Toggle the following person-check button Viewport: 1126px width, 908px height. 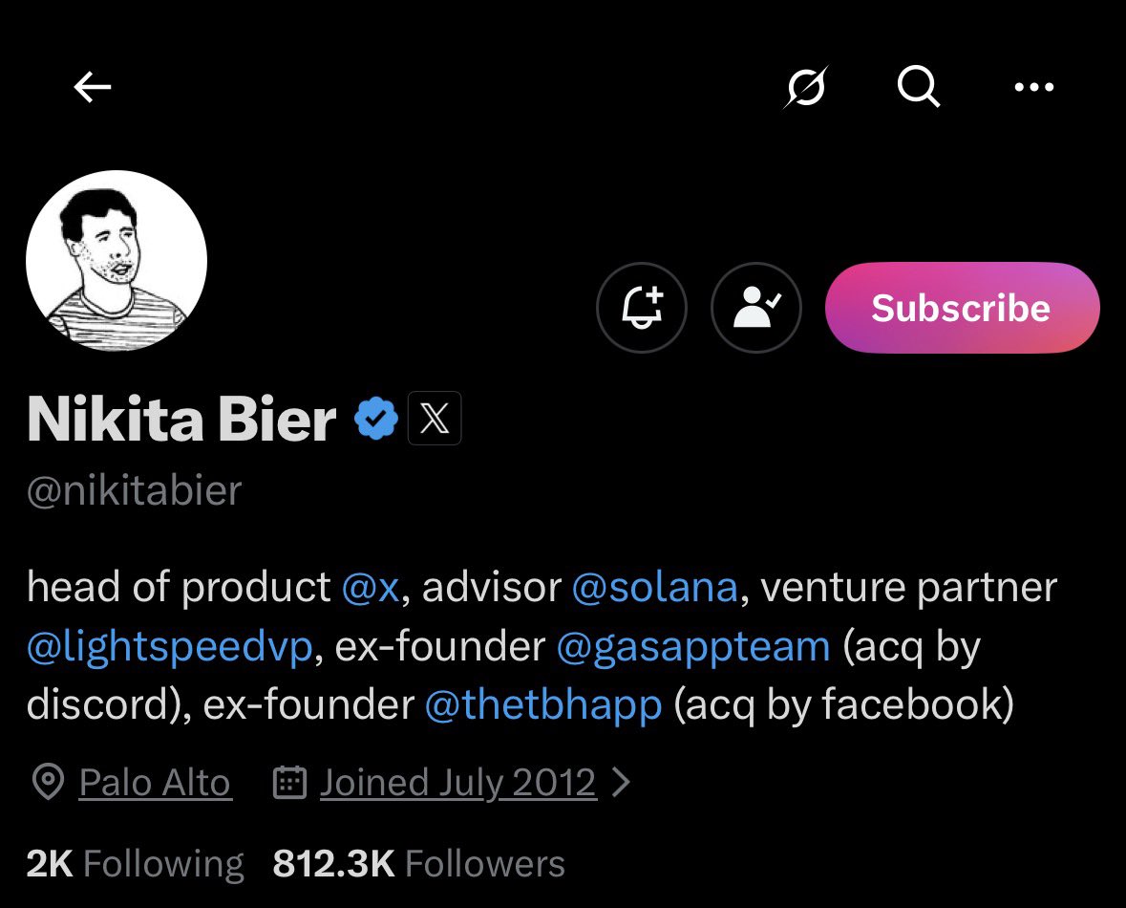[x=756, y=308]
